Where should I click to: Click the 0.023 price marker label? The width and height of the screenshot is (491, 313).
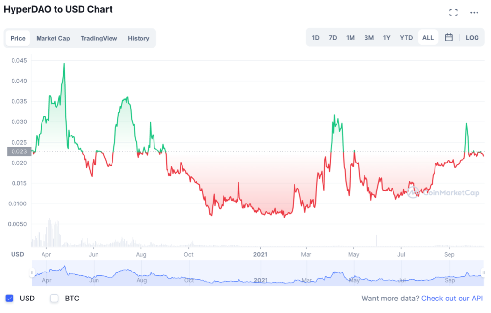tap(19, 151)
